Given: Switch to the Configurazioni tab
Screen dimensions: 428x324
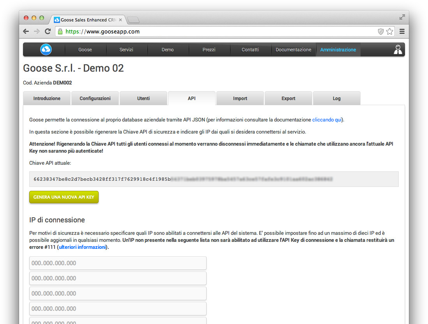Looking at the screenshot, I should click(95, 98).
